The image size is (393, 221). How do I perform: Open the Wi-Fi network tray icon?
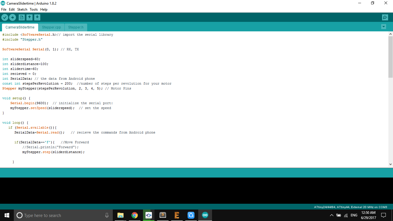(x=346, y=215)
